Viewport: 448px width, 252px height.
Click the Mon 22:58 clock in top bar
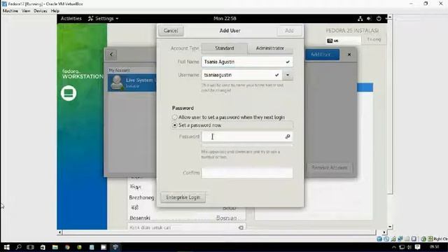tap(225, 19)
